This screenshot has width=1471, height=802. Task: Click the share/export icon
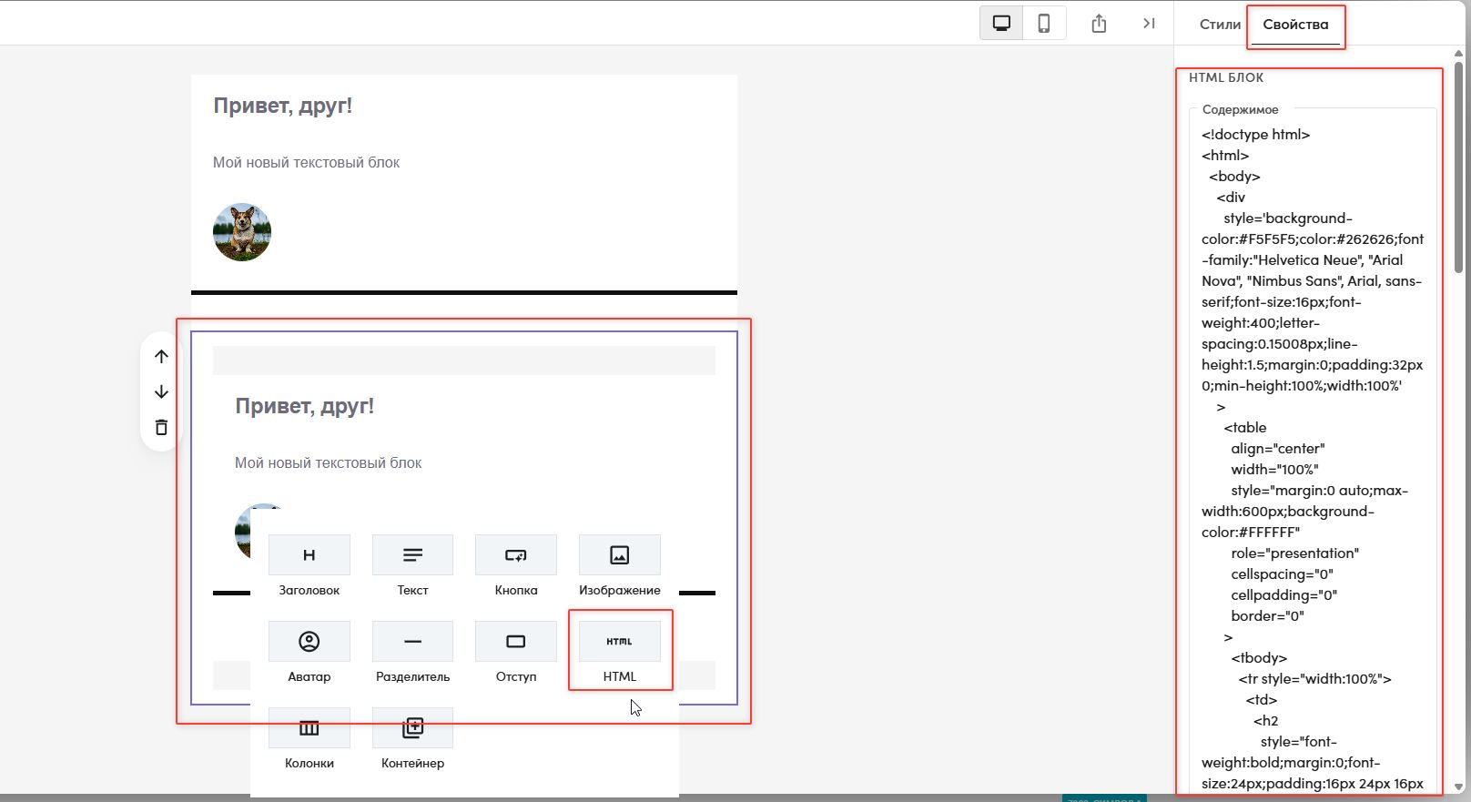[x=1099, y=24]
